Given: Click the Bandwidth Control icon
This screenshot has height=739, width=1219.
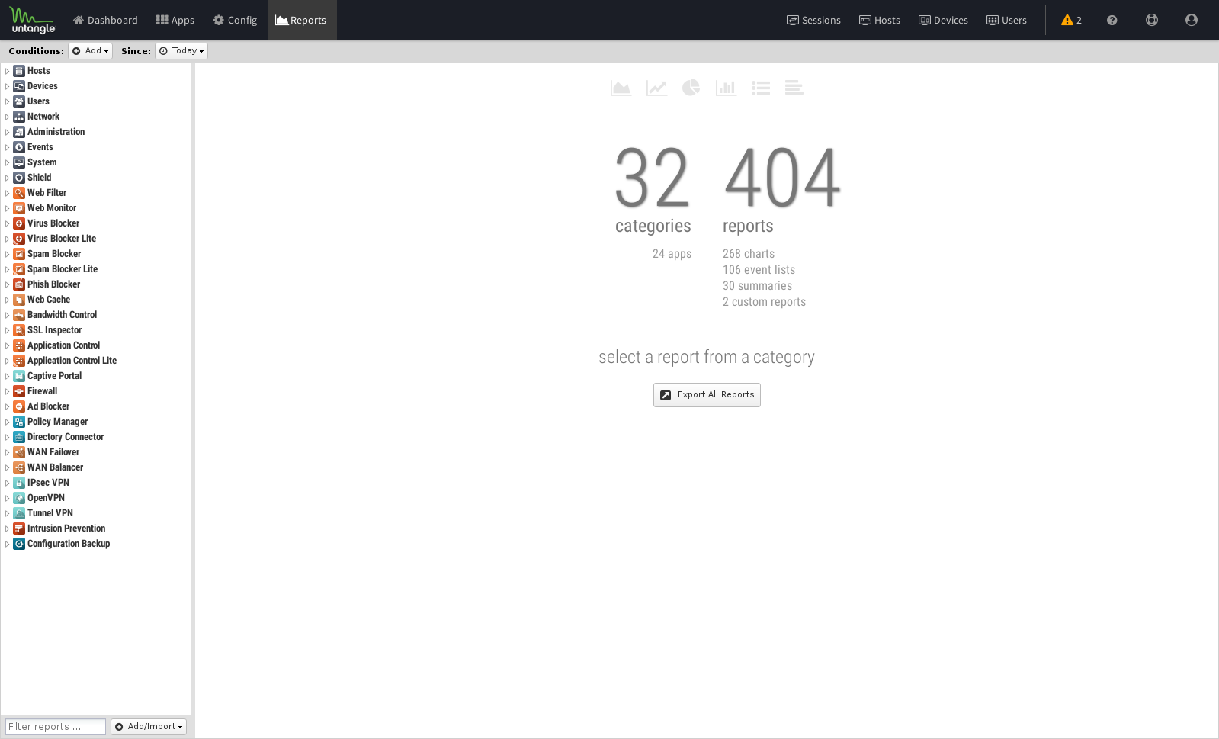Looking at the screenshot, I should pos(19,315).
